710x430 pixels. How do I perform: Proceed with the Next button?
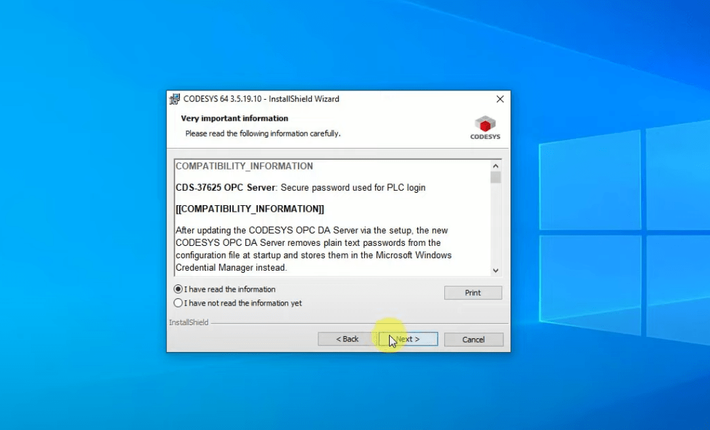[408, 339]
